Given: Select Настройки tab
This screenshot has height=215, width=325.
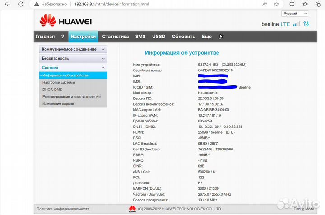Looking at the screenshot, I should [x=83, y=37].
